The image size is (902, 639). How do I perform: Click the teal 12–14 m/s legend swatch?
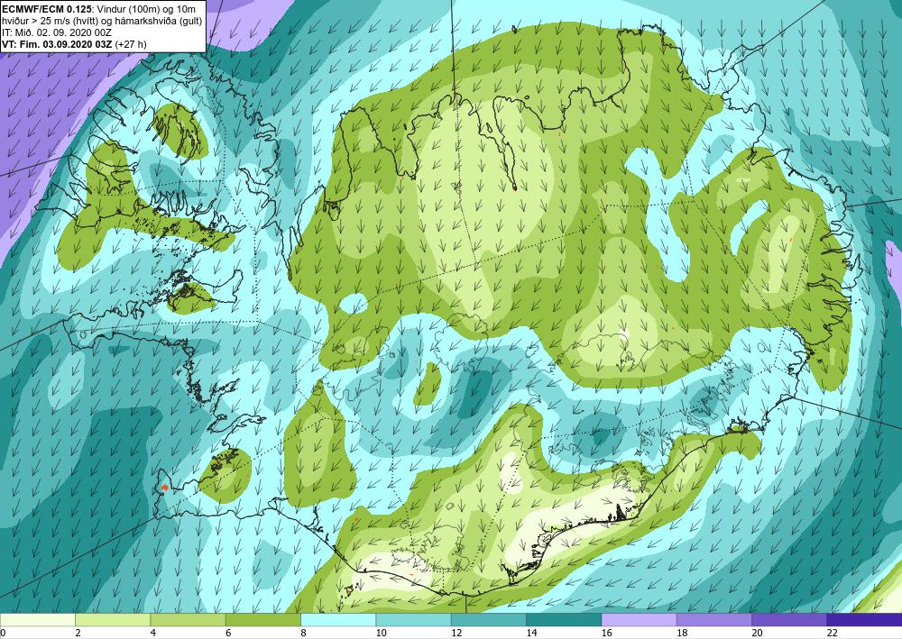tap(488, 620)
